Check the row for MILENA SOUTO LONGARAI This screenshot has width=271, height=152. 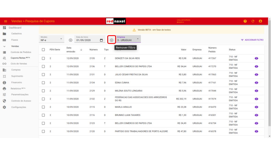(x=43, y=91)
